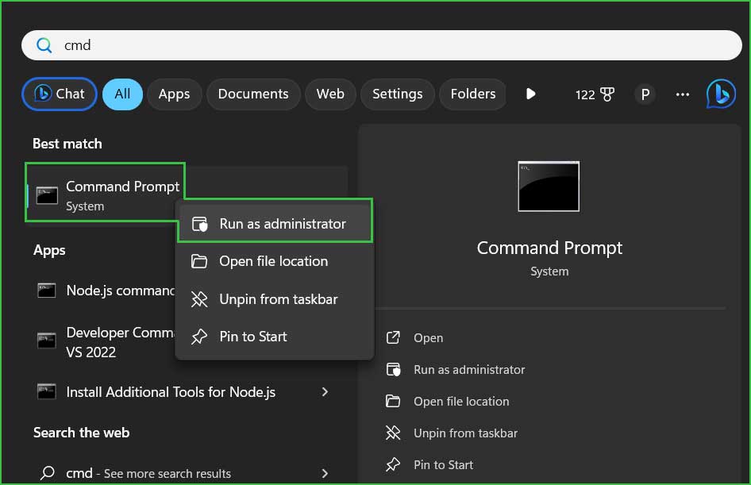751x485 pixels.
Task: Open the P account profile button
Action: pyautogui.click(x=645, y=94)
